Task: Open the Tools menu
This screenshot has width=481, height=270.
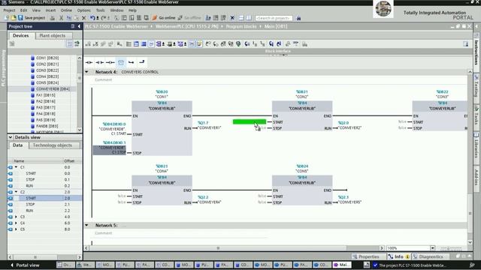Action: click(100, 10)
